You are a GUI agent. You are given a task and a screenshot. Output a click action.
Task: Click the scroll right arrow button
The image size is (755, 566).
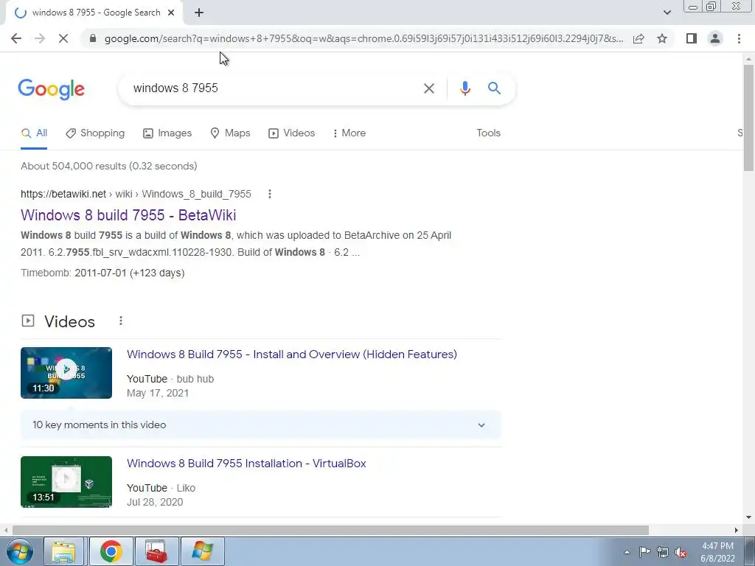click(737, 531)
